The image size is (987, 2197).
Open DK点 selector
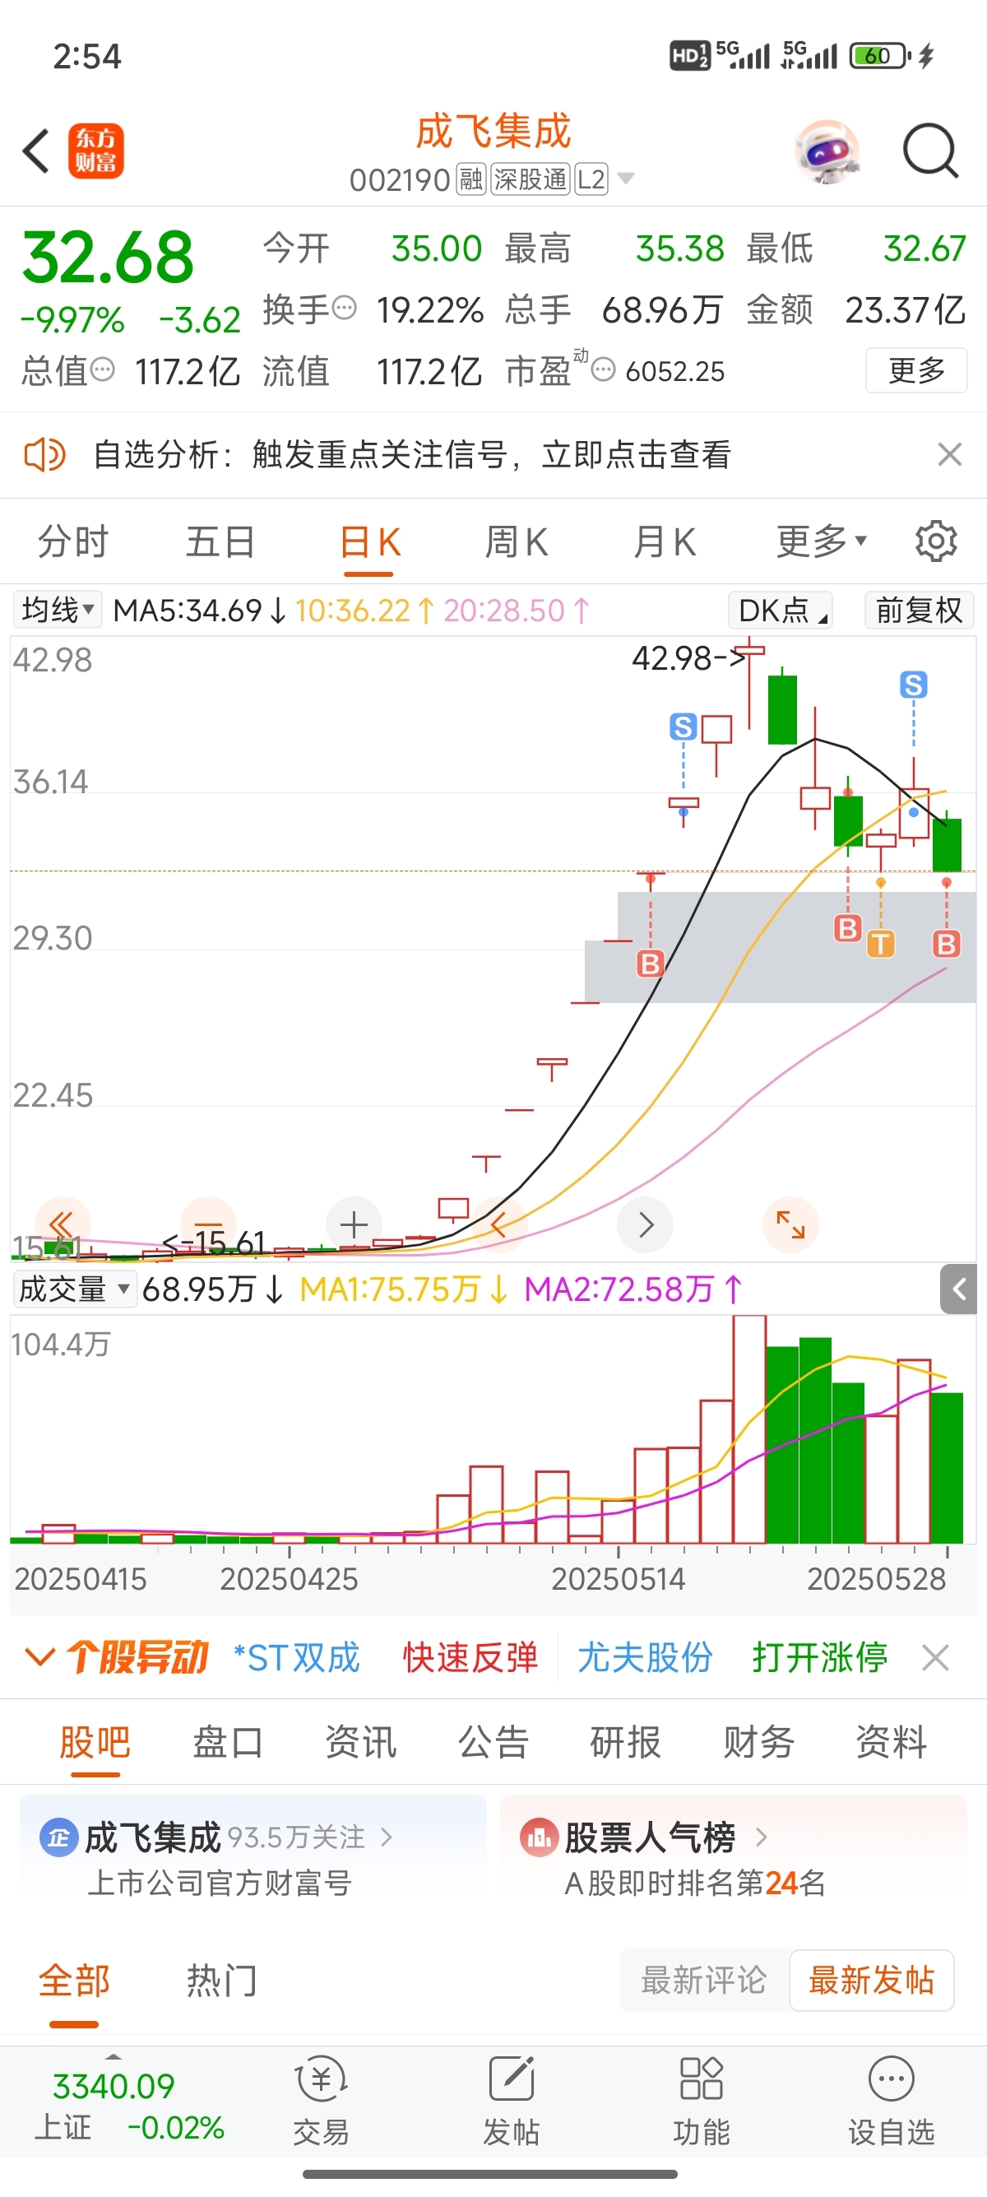(x=780, y=610)
